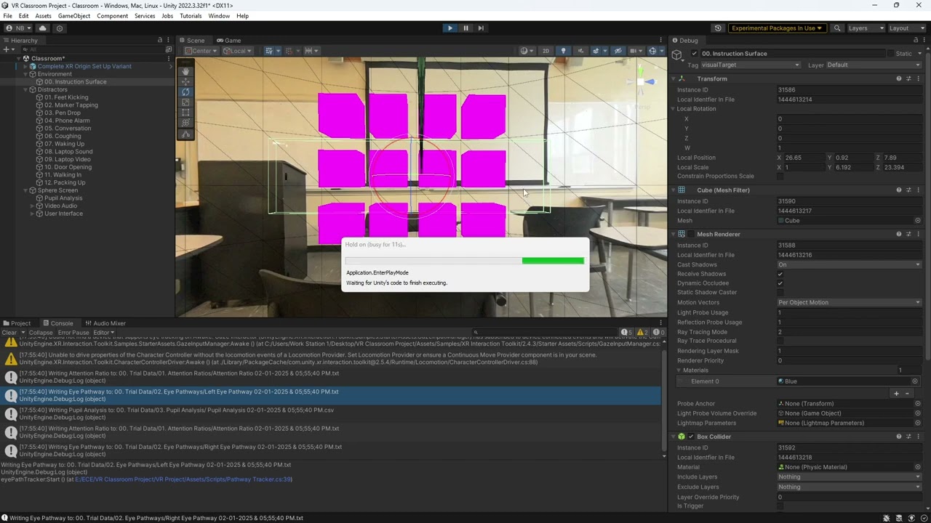Remove material element with minus button
The width and height of the screenshot is (931, 523).
click(907, 394)
